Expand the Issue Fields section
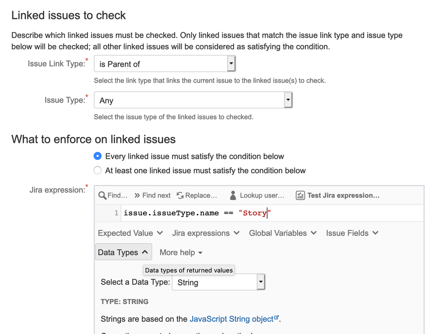 (x=352, y=233)
